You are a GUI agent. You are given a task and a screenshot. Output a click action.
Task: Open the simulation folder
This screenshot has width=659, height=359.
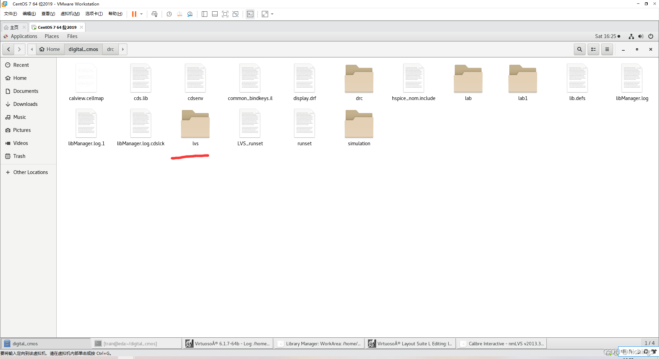(x=359, y=124)
